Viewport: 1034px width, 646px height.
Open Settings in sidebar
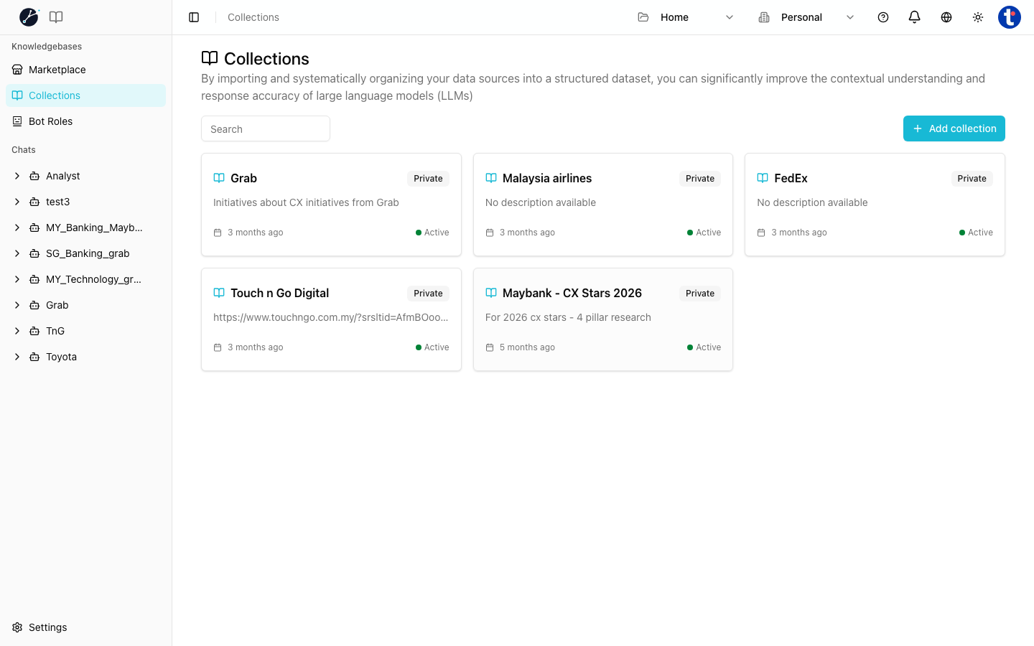pos(85,627)
